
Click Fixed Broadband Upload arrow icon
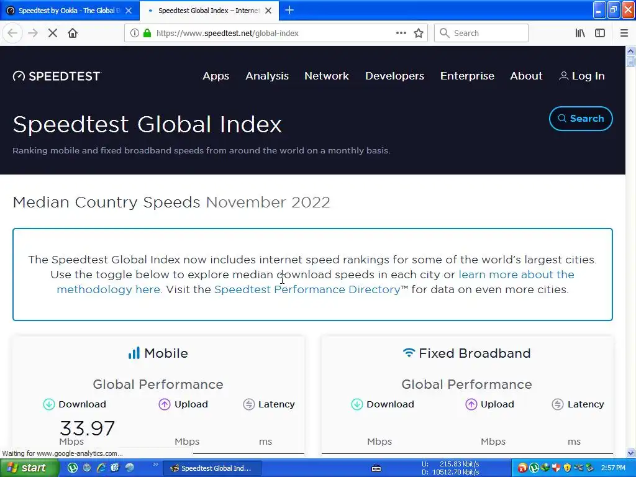point(471,404)
